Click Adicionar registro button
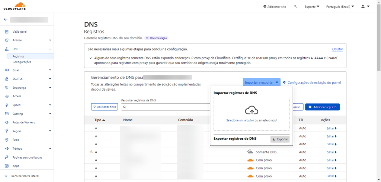This screenshot has height=182, width=381. point(323,107)
